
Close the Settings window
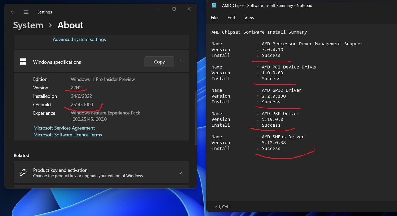click(x=189, y=9)
